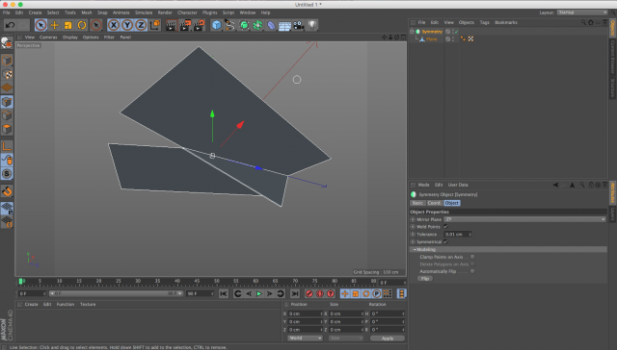
Task: Toggle the X axis lock icon
Action: [114, 25]
